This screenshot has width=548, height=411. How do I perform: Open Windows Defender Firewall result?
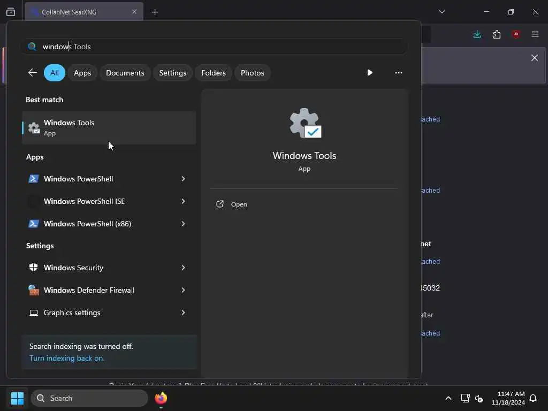point(101,290)
